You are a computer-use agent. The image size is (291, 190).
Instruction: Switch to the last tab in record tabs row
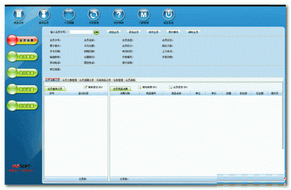point(130,80)
